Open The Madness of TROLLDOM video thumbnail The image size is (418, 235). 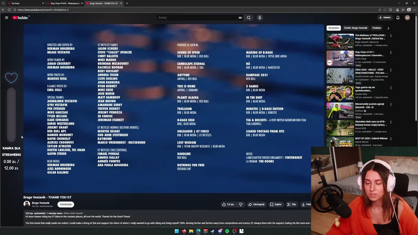tap(340, 41)
